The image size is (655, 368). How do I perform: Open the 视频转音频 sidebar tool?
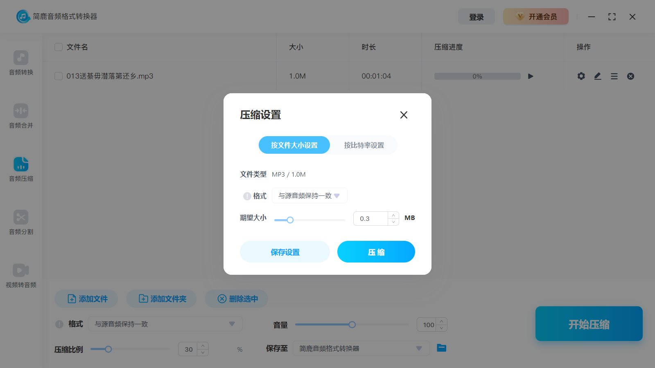(x=21, y=275)
